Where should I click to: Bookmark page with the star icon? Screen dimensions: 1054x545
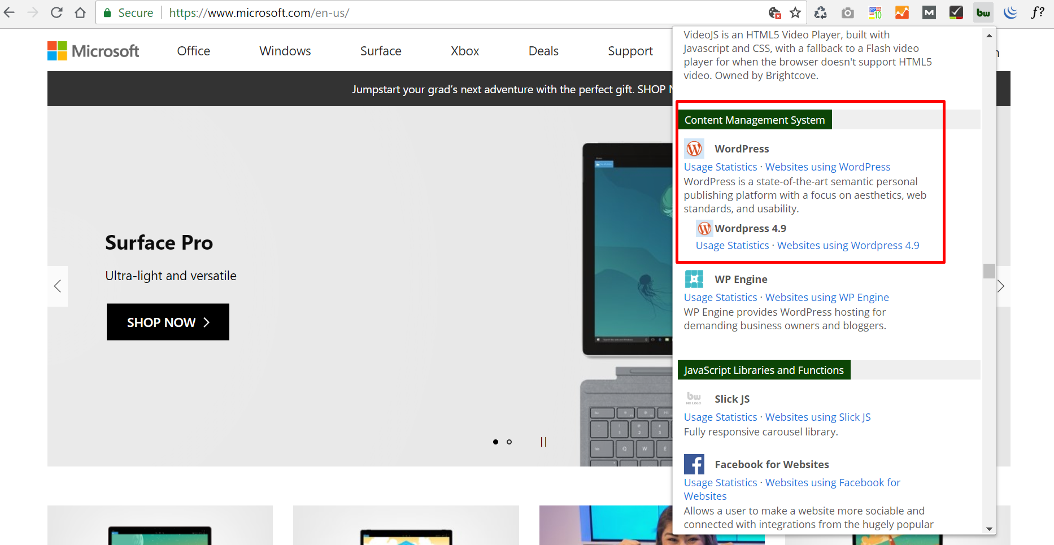click(x=795, y=12)
